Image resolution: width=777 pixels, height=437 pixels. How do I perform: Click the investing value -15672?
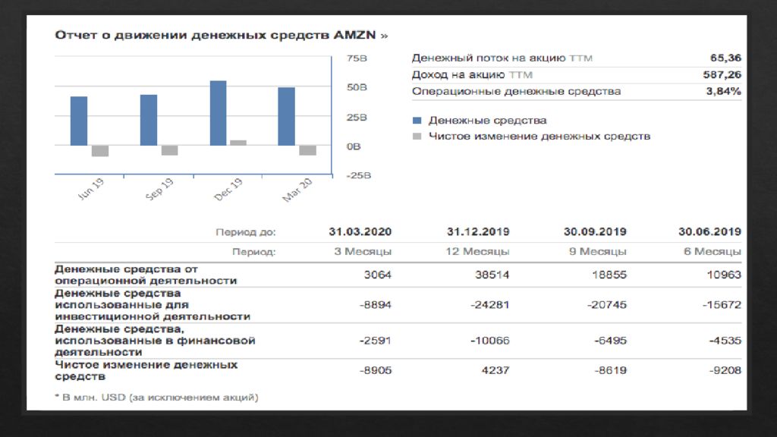tap(722, 305)
